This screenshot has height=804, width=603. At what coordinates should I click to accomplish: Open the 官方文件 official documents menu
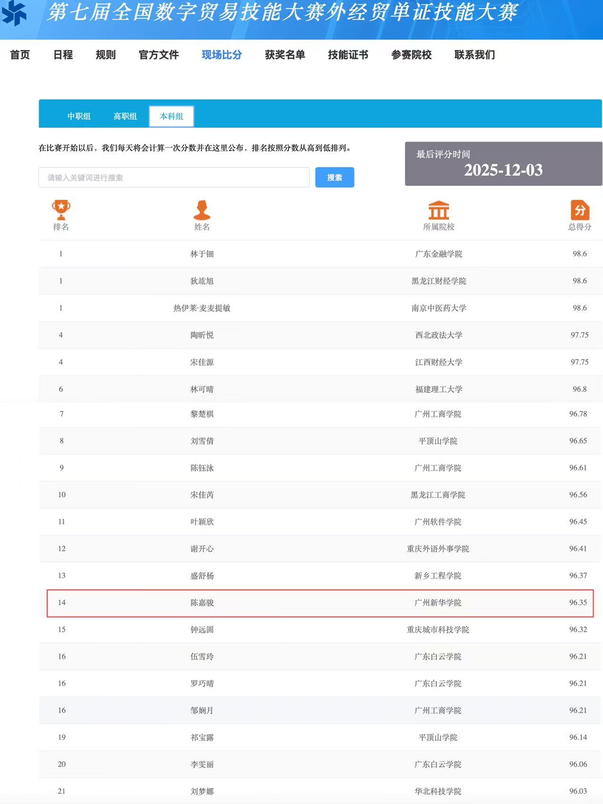click(x=159, y=55)
